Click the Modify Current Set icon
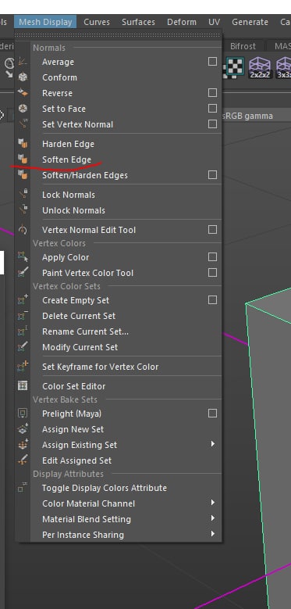Screen dimensions: 291x609 point(23,347)
